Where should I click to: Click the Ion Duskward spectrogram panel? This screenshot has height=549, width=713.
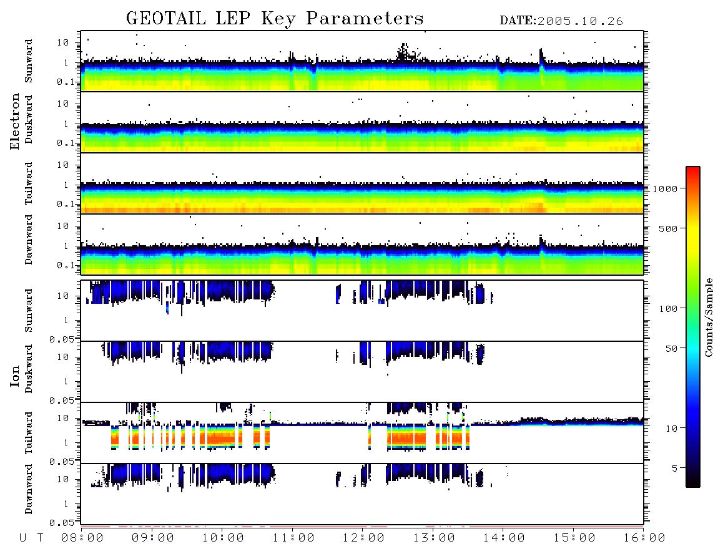(x=362, y=372)
